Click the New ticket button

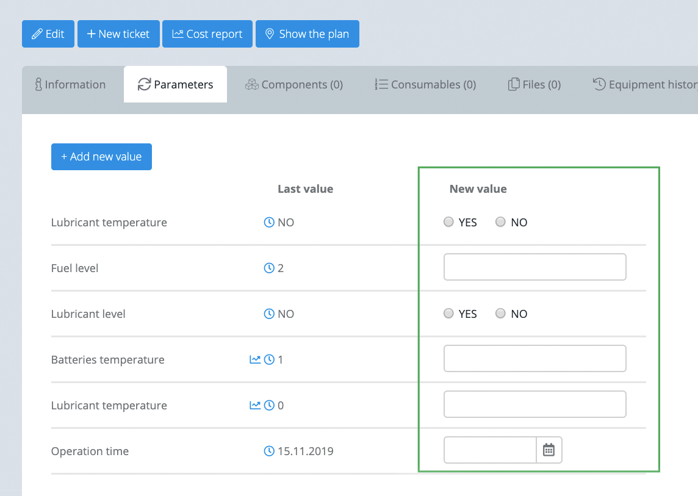[118, 34]
